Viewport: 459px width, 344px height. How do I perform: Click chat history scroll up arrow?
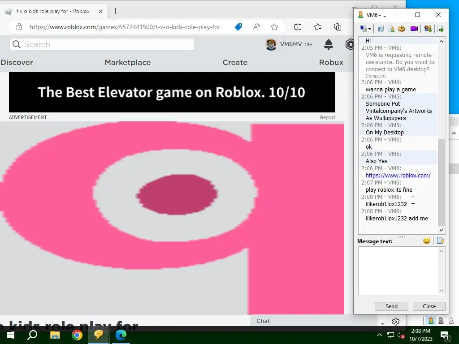point(441,41)
